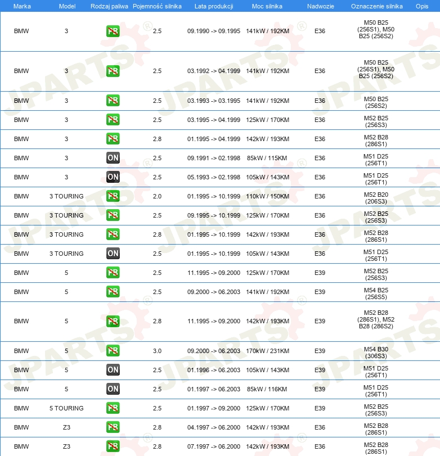Click the petrol icon in the Z3 04.1997 row
The image size is (440, 456).
[x=113, y=427]
